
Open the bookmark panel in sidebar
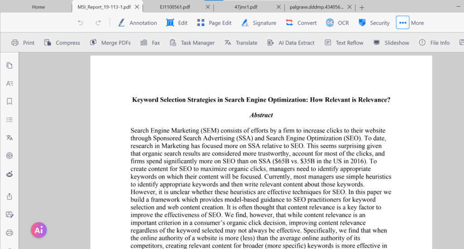tap(10, 102)
